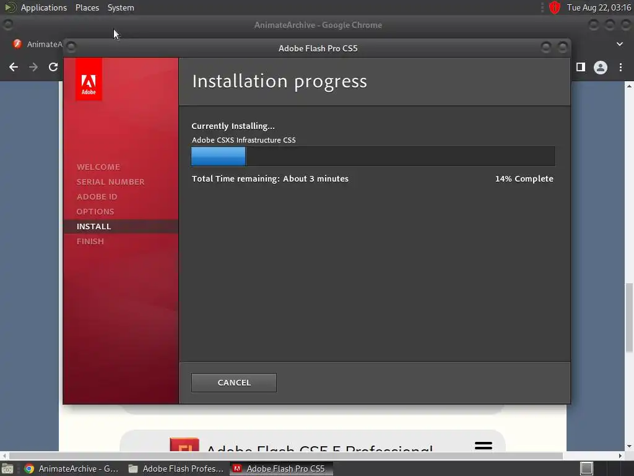
Task: Switch to Adobe Flash Pro CS5 taskbar item
Action: click(x=282, y=469)
